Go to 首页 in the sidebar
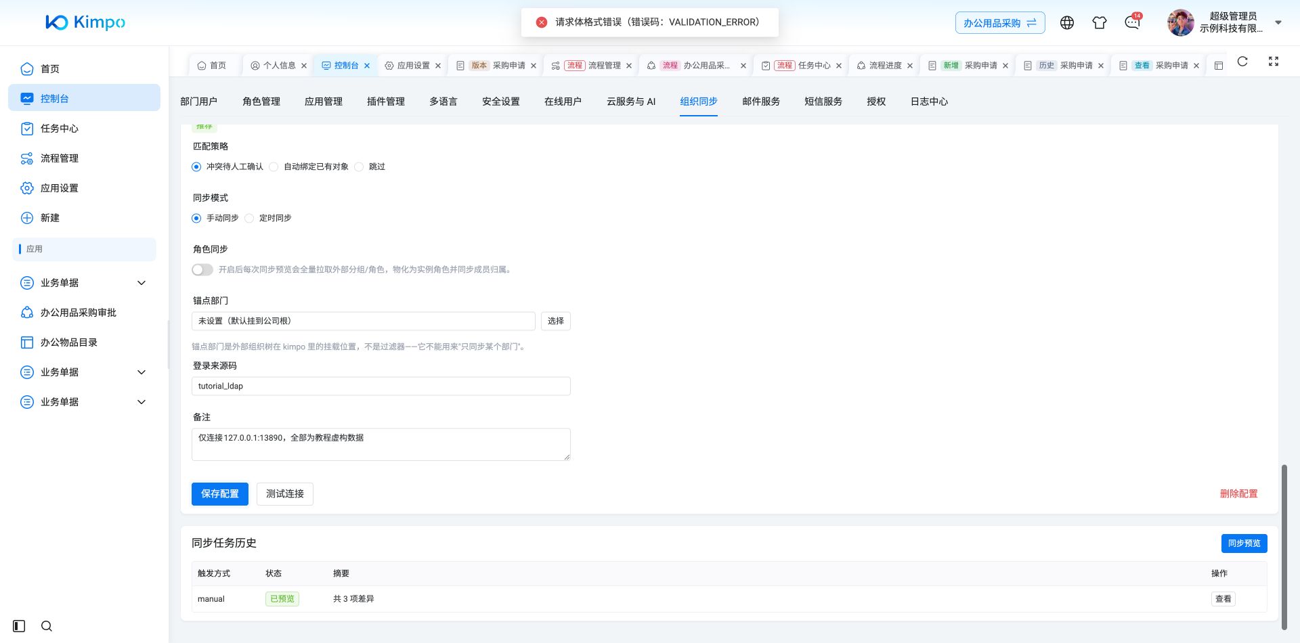Screen dimensions: 1300x643 click(84, 69)
